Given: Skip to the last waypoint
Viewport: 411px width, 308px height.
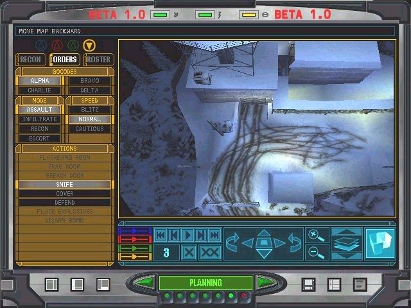Looking at the screenshot, I should (214, 235).
